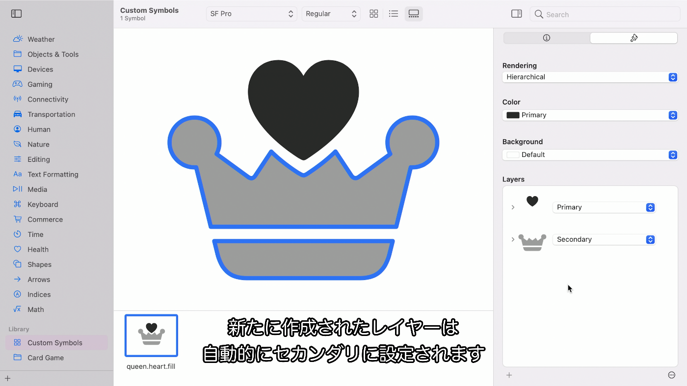The image size is (687, 386).
Task: Open the Nature category
Action: pyautogui.click(x=56, y=144)
